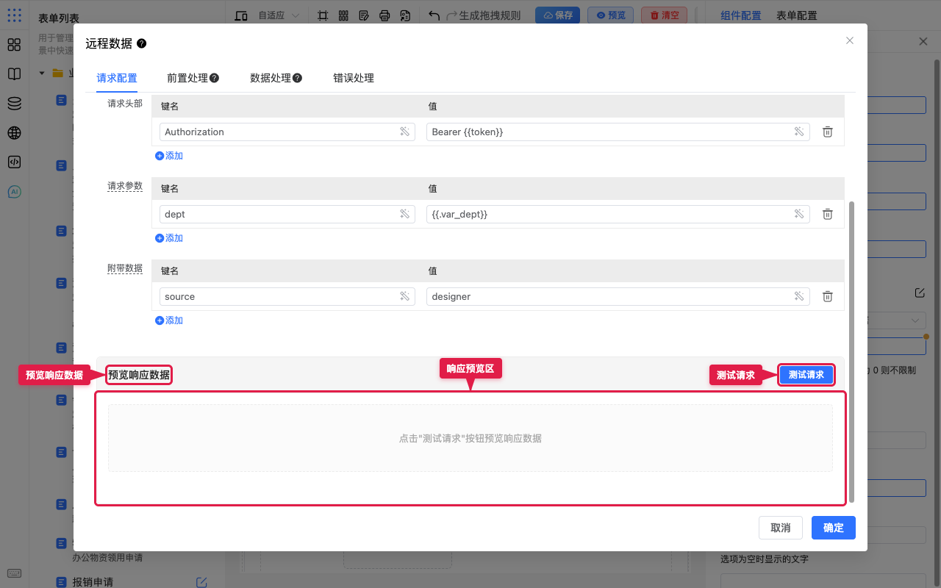Open the code icon in left sidebar
The image size is (941, 588).
click(14, 162)
